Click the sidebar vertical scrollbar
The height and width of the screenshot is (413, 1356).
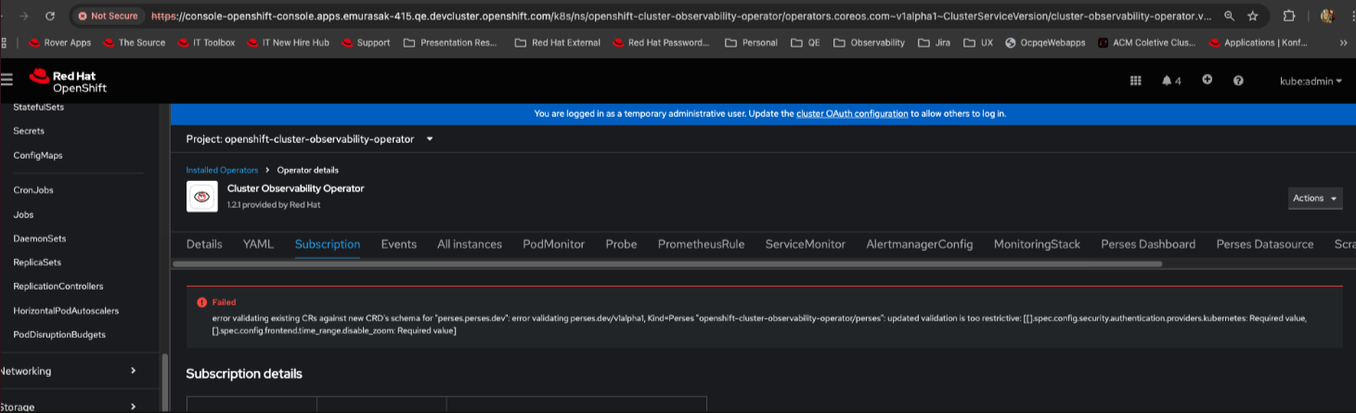166,382
